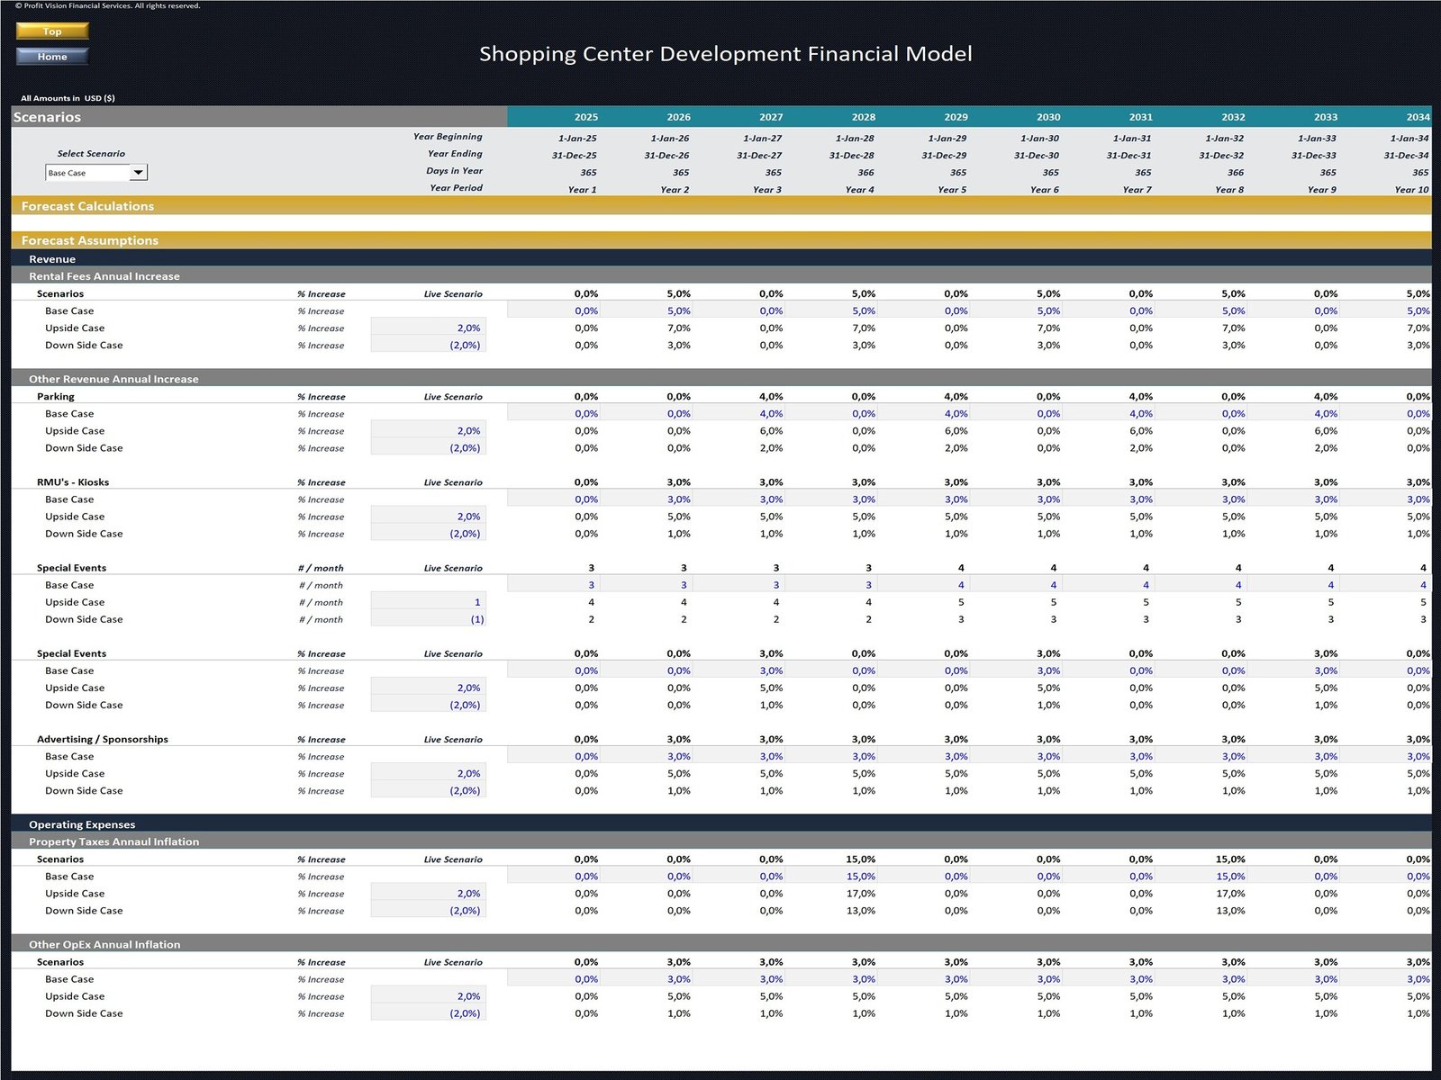Click the Forecast Assumptions section header
Screen dimensions: 1441x1080
tap(90, 240)
